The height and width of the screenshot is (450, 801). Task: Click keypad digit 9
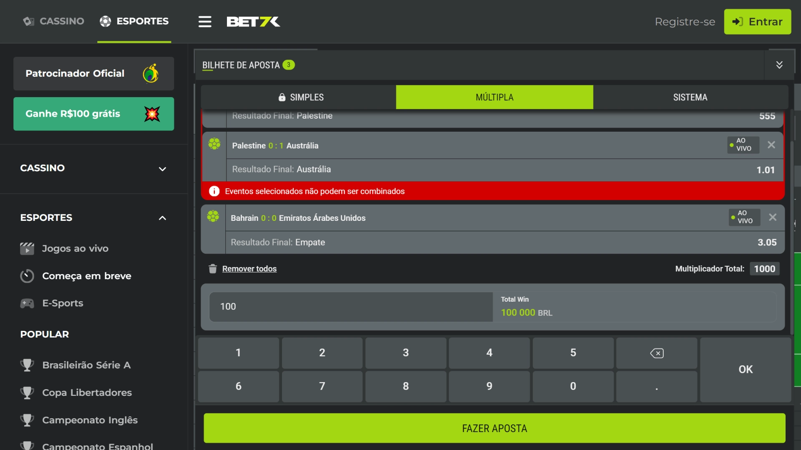[x=489, y=387]
